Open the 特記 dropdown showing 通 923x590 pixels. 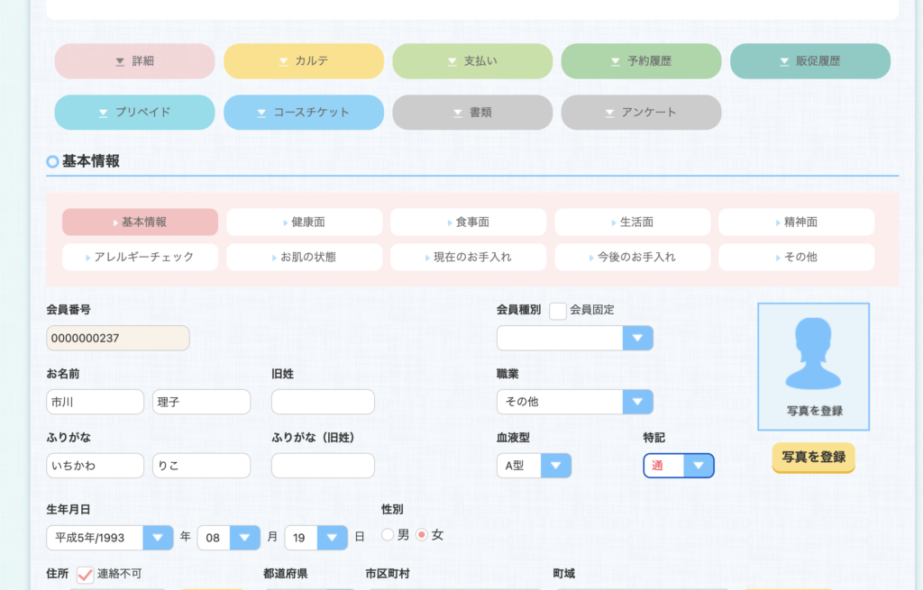click(678, 466)
